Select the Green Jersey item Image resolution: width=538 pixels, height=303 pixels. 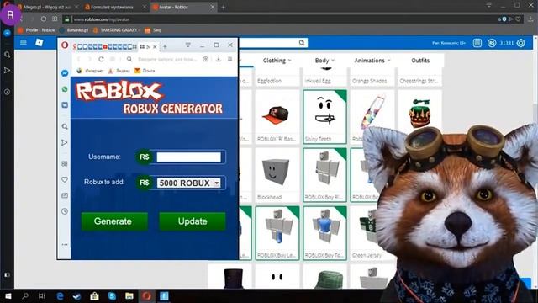pos(372,233)
